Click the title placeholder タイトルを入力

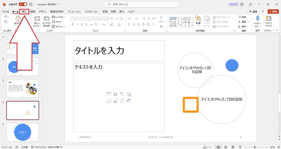point(119,51)
